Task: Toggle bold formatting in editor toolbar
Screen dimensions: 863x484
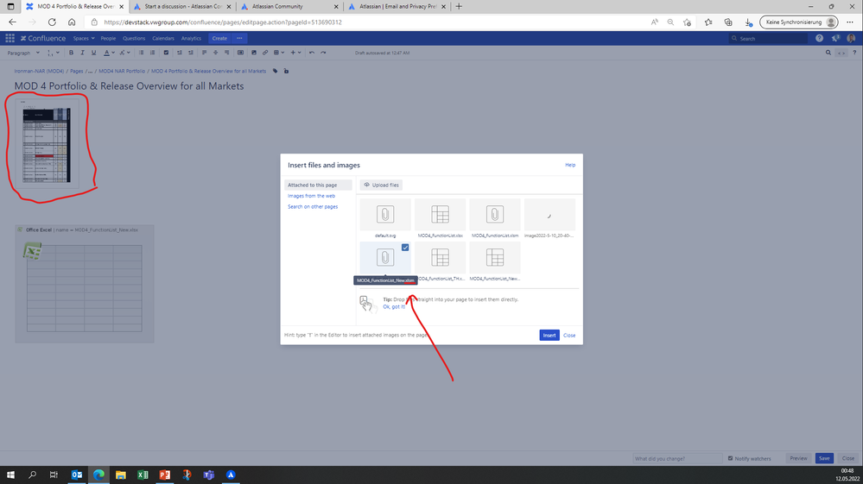Action: [x=71, y=53]
